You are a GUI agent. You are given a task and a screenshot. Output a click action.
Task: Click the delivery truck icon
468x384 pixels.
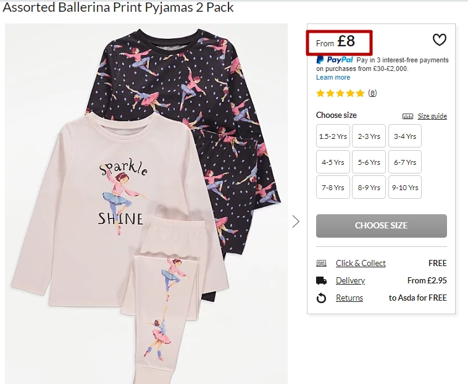click(x=321, y=280)
